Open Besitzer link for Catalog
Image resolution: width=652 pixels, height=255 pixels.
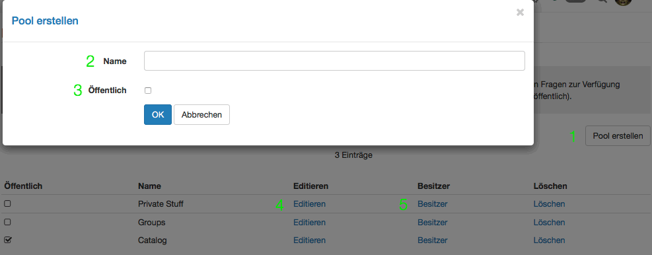433,240
